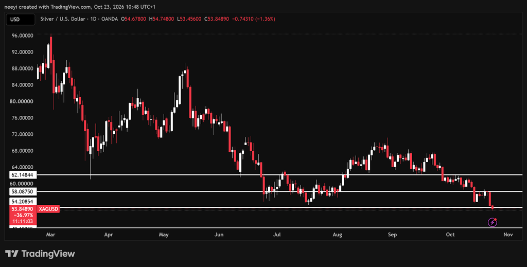Click the Nov label on time axis
527x267 pixels.
pyautogui.click(x=508, y=235)
